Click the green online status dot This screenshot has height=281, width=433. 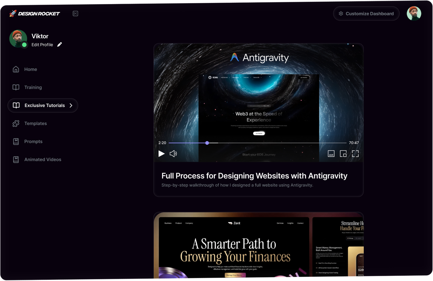coord(24,45)
